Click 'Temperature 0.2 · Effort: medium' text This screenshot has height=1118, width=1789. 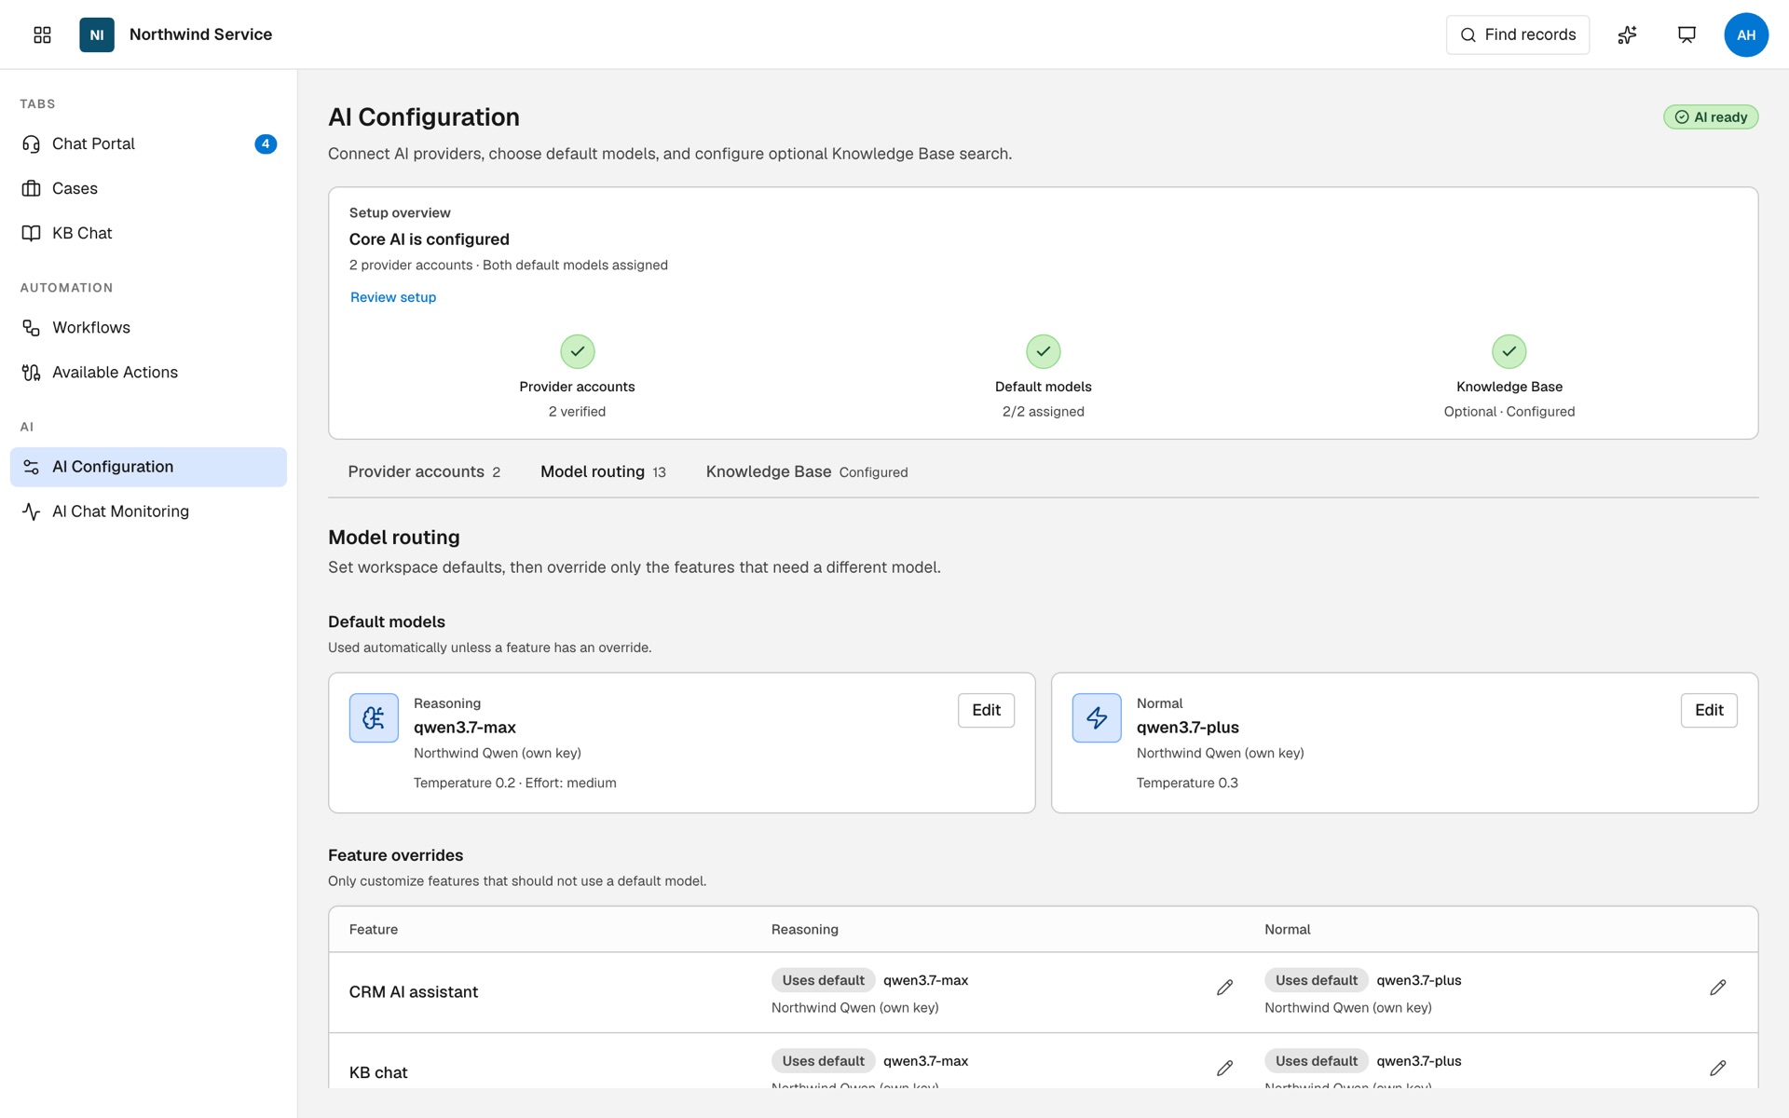[515, 783]
